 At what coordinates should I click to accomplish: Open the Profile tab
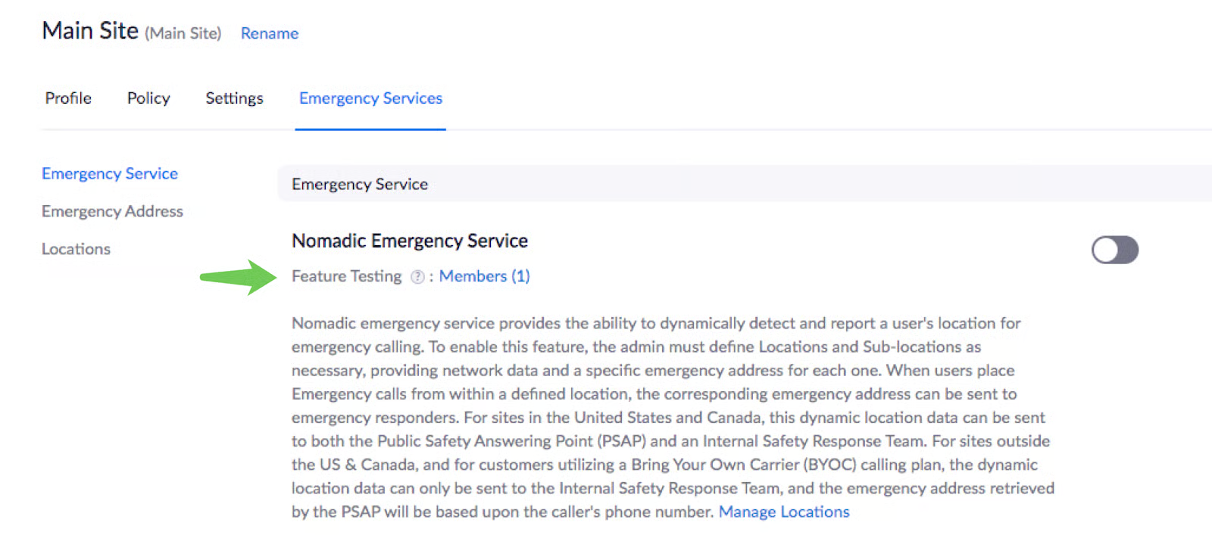pyautogui.click(x=68, y=98)
